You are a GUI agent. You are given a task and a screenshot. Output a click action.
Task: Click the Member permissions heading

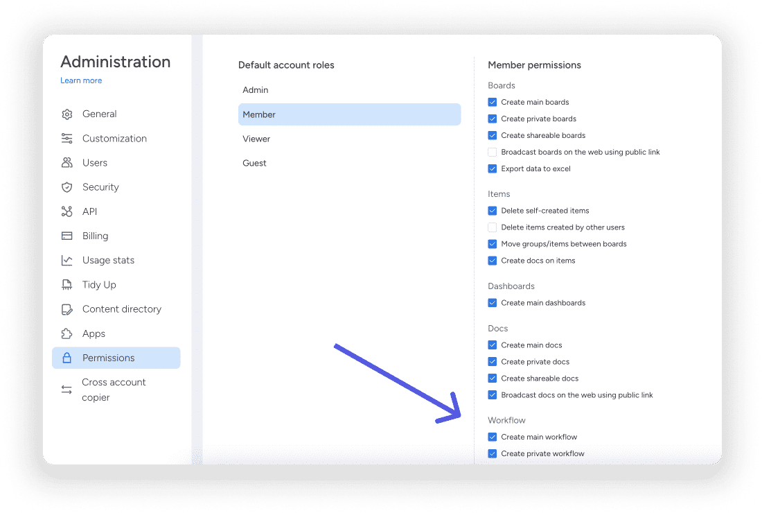pos(535,65)
